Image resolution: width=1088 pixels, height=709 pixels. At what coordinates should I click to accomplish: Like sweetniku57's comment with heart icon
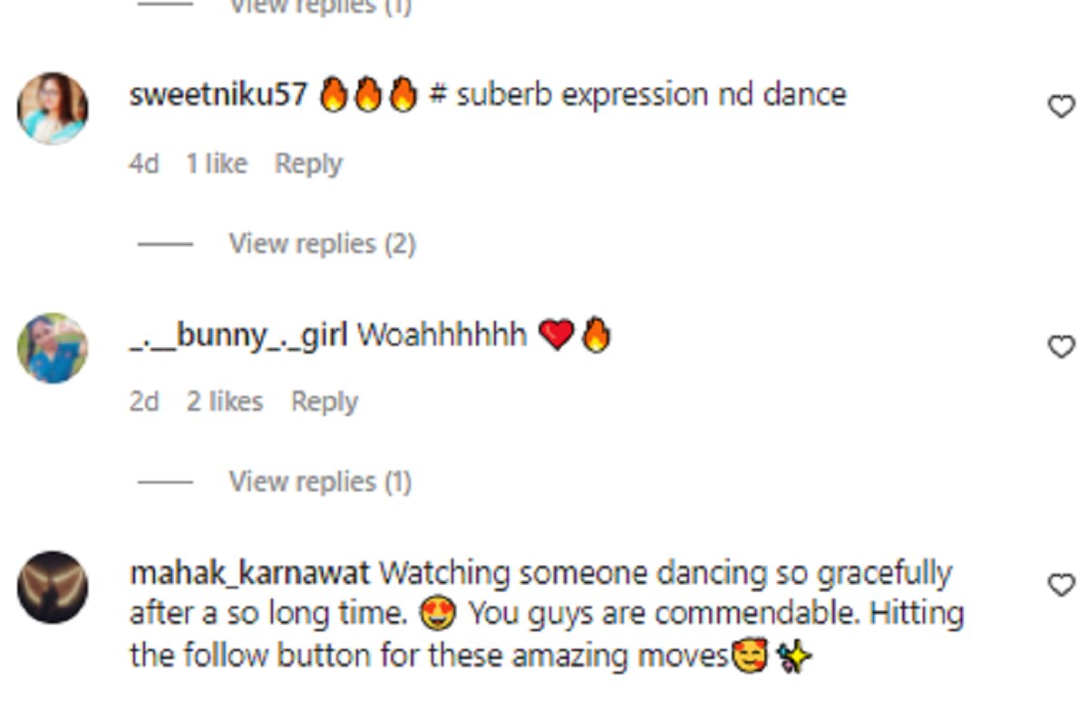tap(1061, 108)
